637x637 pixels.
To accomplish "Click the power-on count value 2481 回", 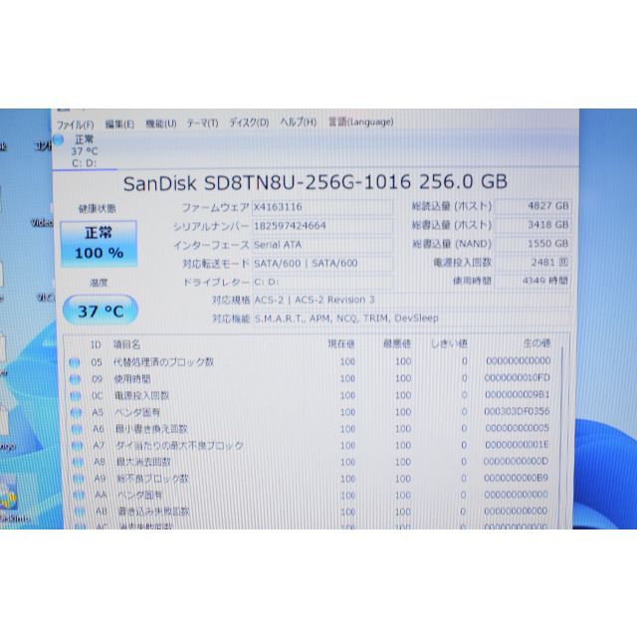I will 532,262.
